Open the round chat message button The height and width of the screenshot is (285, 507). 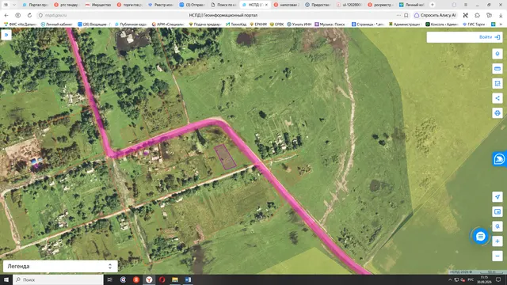tap(481, 236)
